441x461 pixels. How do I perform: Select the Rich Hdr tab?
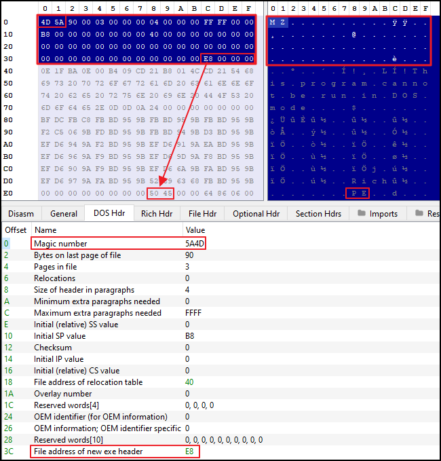click(157, 214)
